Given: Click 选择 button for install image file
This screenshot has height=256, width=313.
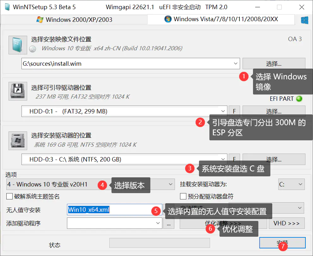Looking at the screenshot, I should [x=274, y=64].
